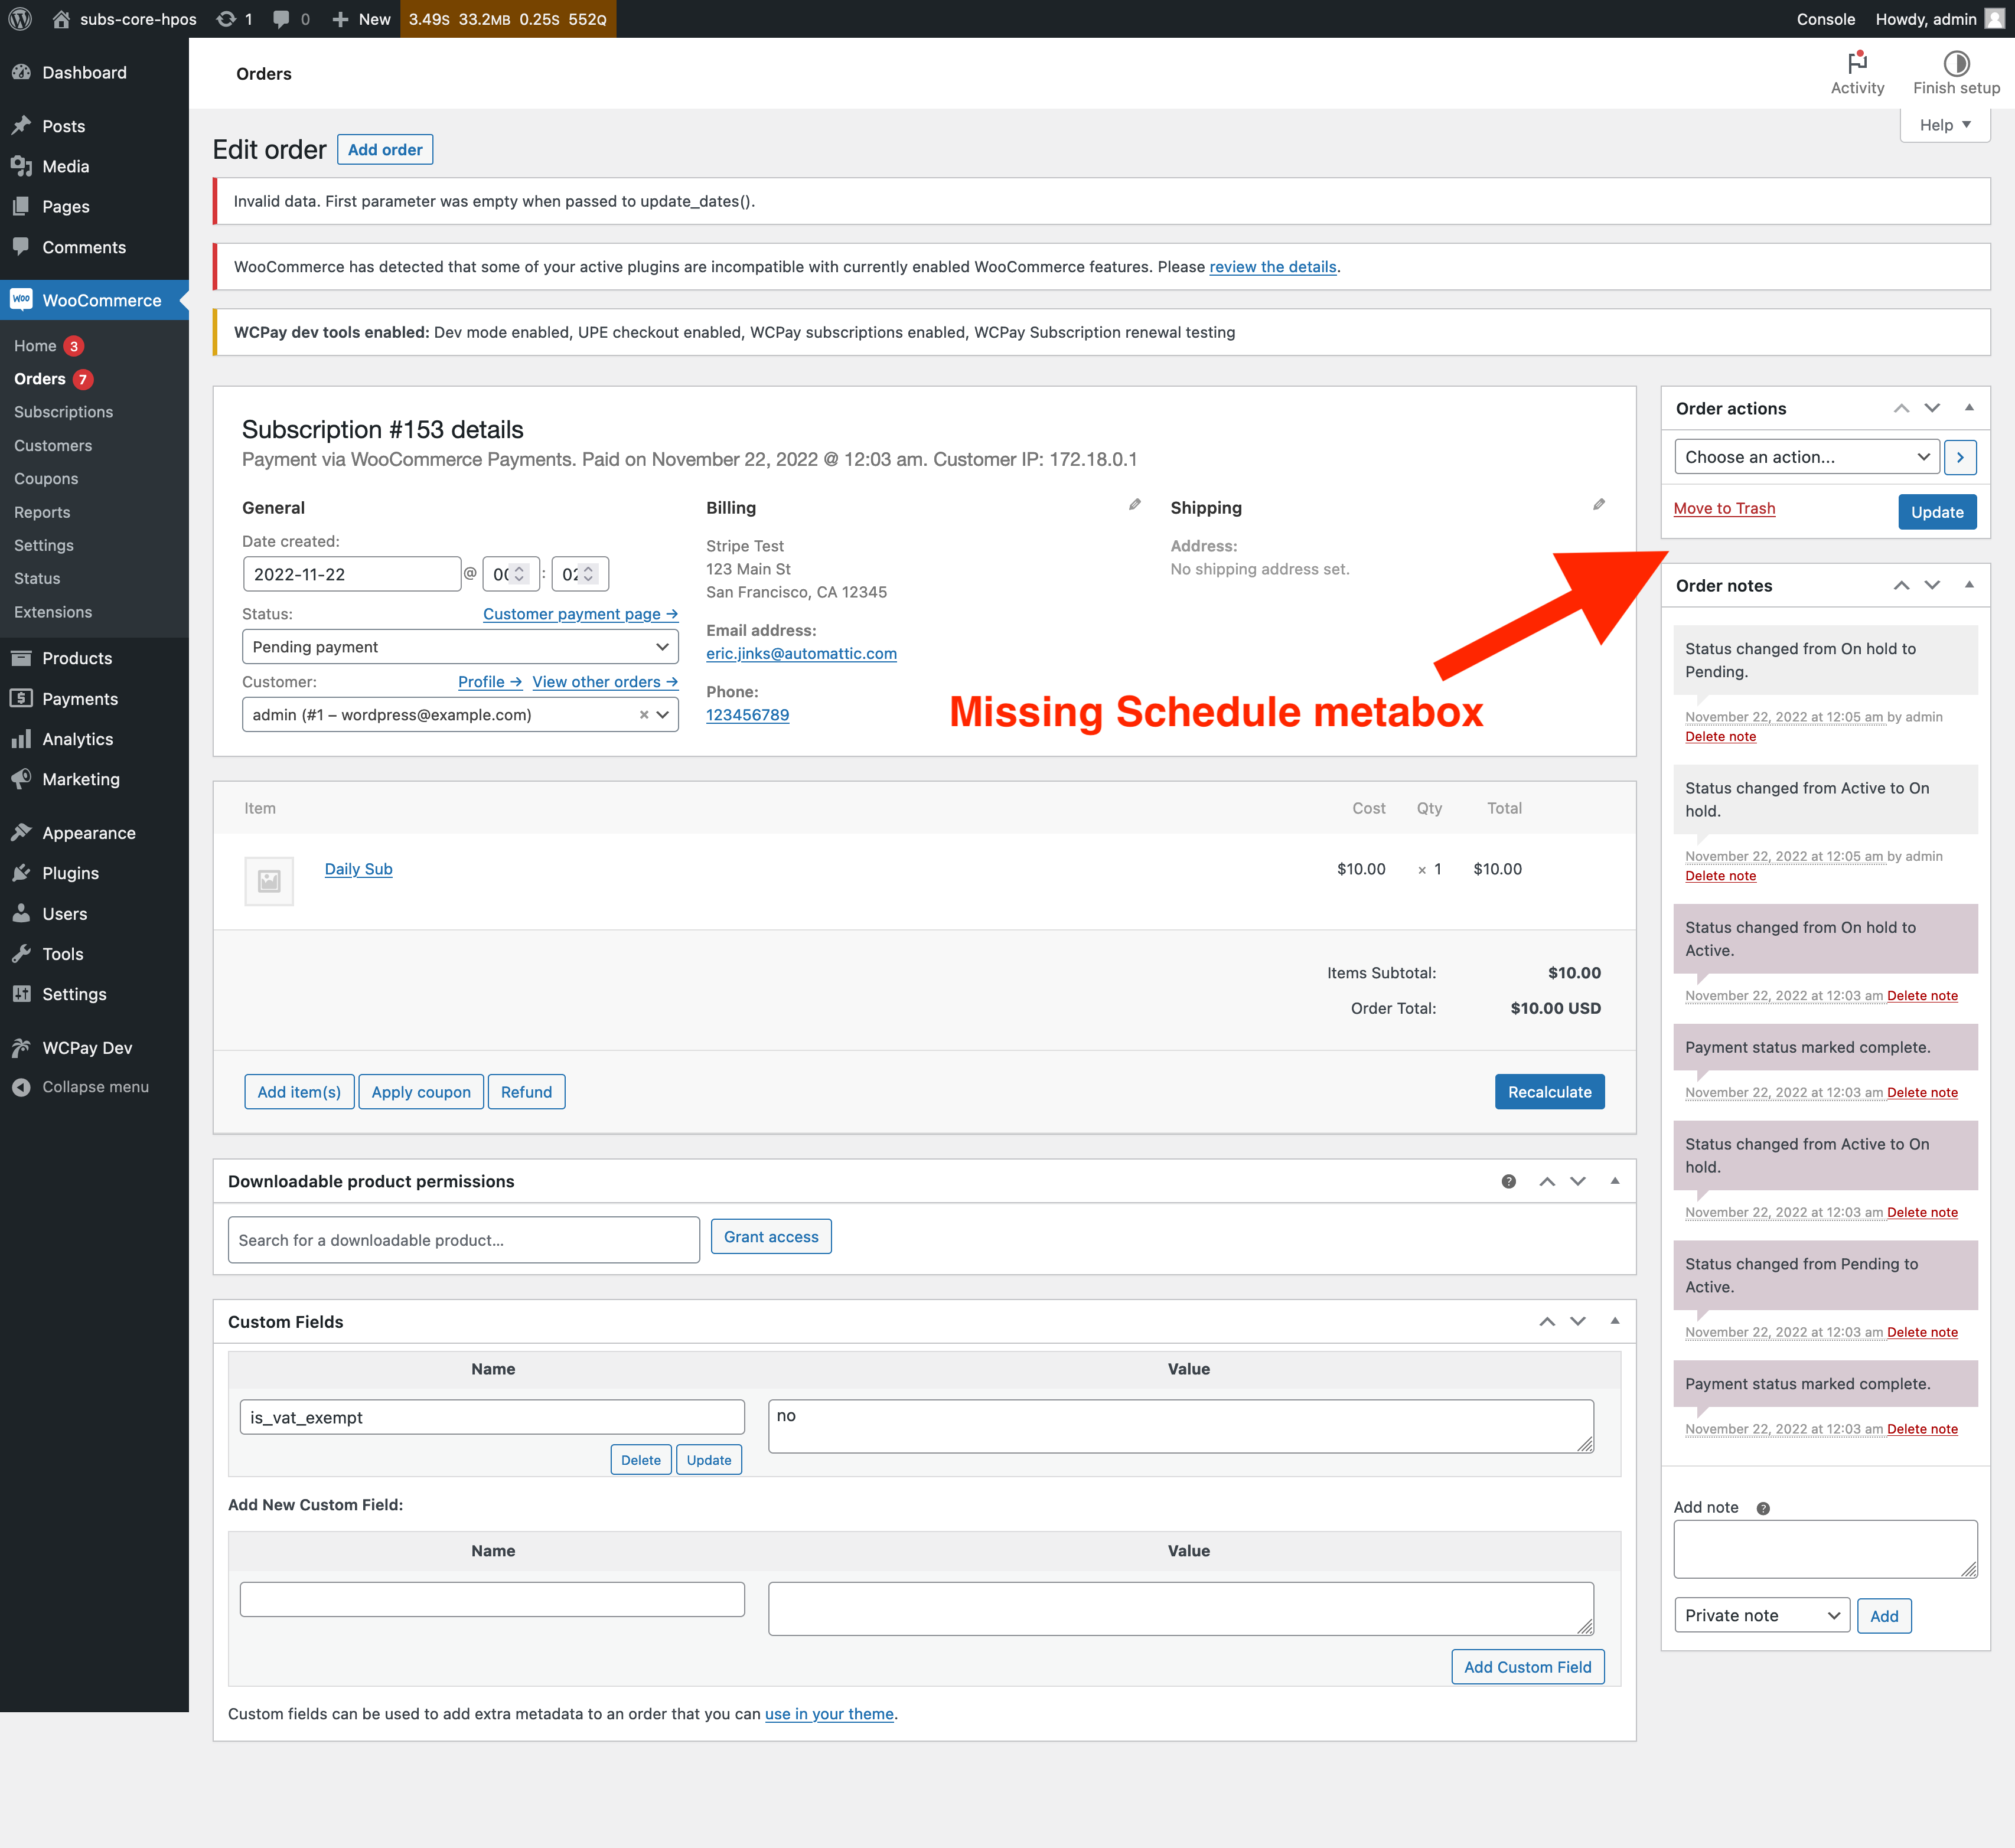Edit the Billing address via pencil icon
Viewport: 2015px width, 1848px height.
tap(1135, 504)
